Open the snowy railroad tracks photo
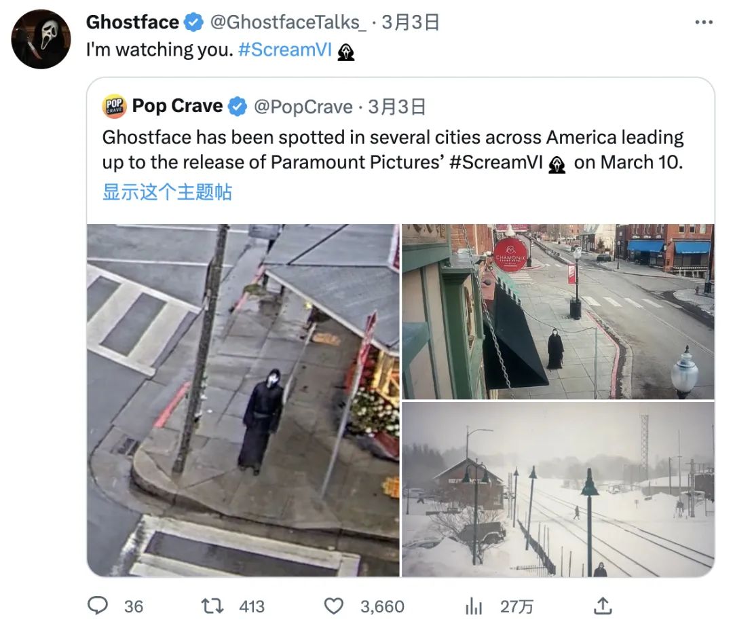This screenshot has height=626, width=733. point(558,489)
